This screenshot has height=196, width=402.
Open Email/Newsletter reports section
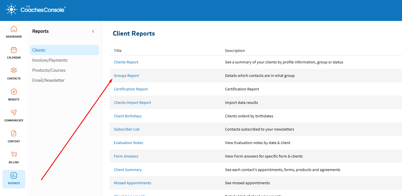48,80
